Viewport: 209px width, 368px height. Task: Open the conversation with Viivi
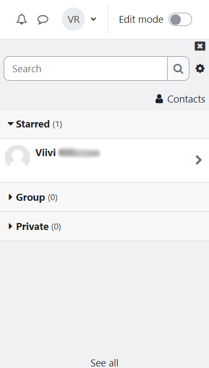tap(104, 160)
